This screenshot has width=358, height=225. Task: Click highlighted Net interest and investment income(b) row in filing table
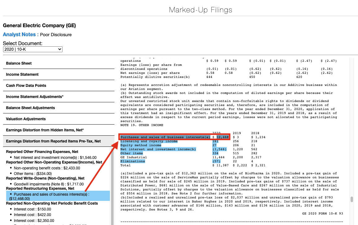pos(158,149)
